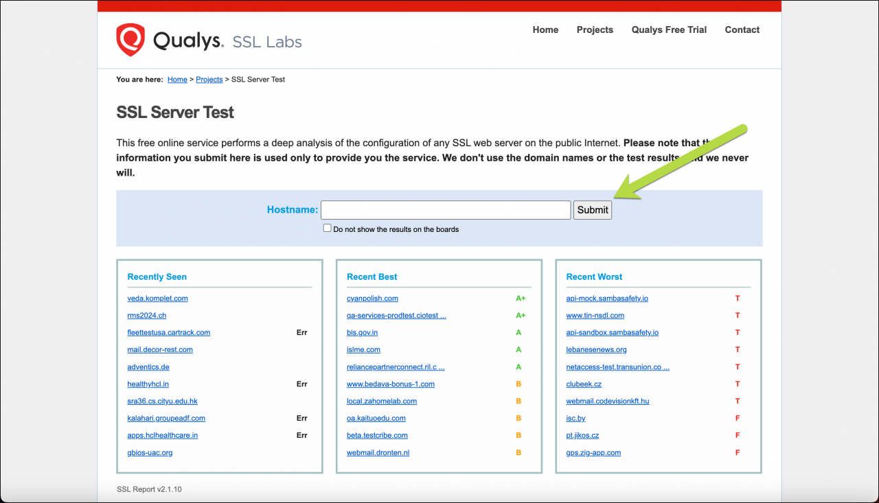Open api-sandbox.sambasafety.io link
879x503 pixels.
click(x=612, y=333)
